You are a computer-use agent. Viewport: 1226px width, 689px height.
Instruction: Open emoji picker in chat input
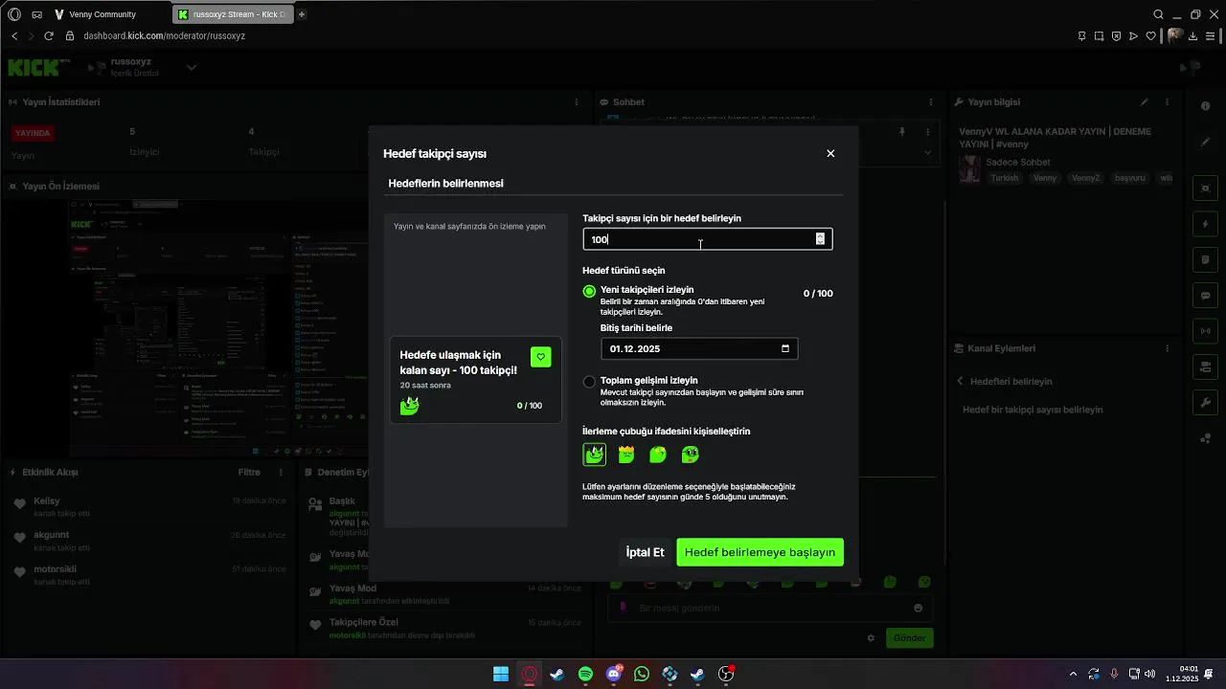point(918,608)
